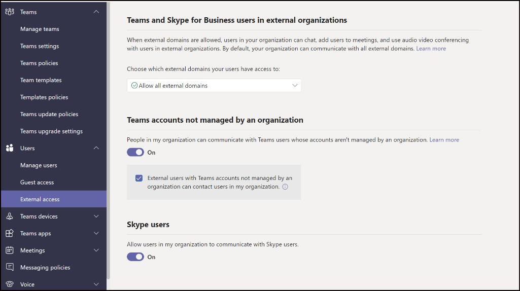This screenshot has height=291, width=520.
Task: Click Learn more link for external domains
Action: 431,49
